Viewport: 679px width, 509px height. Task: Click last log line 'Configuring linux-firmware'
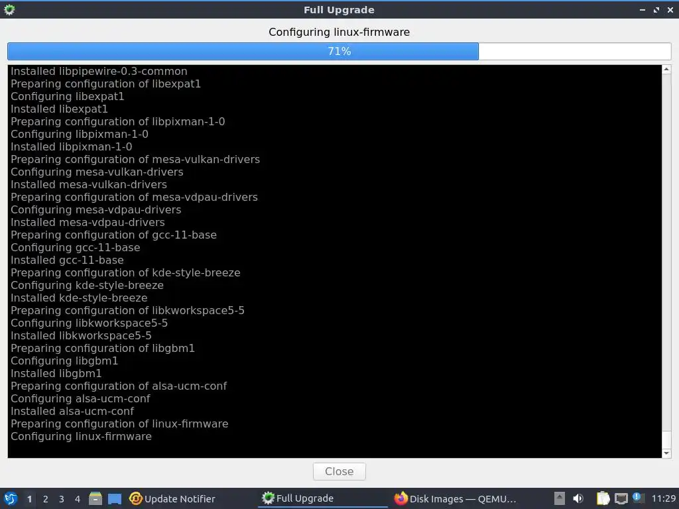(81, 436)
